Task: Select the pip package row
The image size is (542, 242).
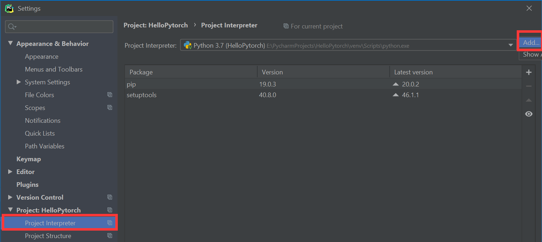Action: (323, 84)
